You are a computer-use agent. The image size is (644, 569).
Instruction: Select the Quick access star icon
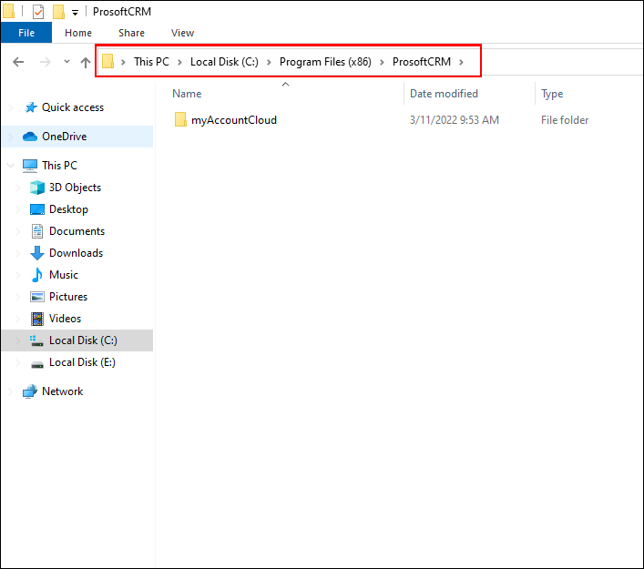(30, 107)
